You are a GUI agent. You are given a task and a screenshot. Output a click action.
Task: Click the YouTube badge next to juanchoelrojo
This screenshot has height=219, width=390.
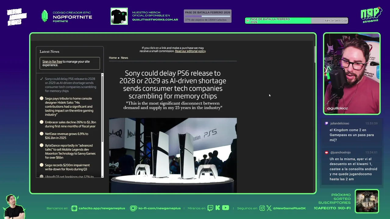click(326, 153)
